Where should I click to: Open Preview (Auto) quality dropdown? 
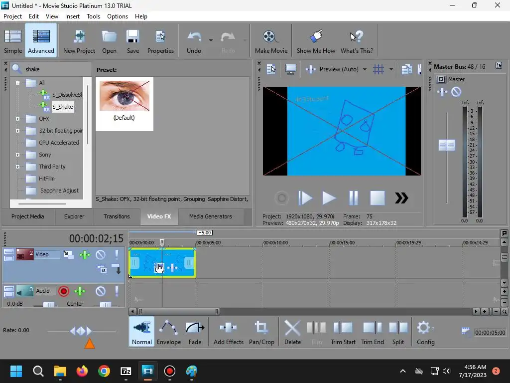tap(365, 69)
